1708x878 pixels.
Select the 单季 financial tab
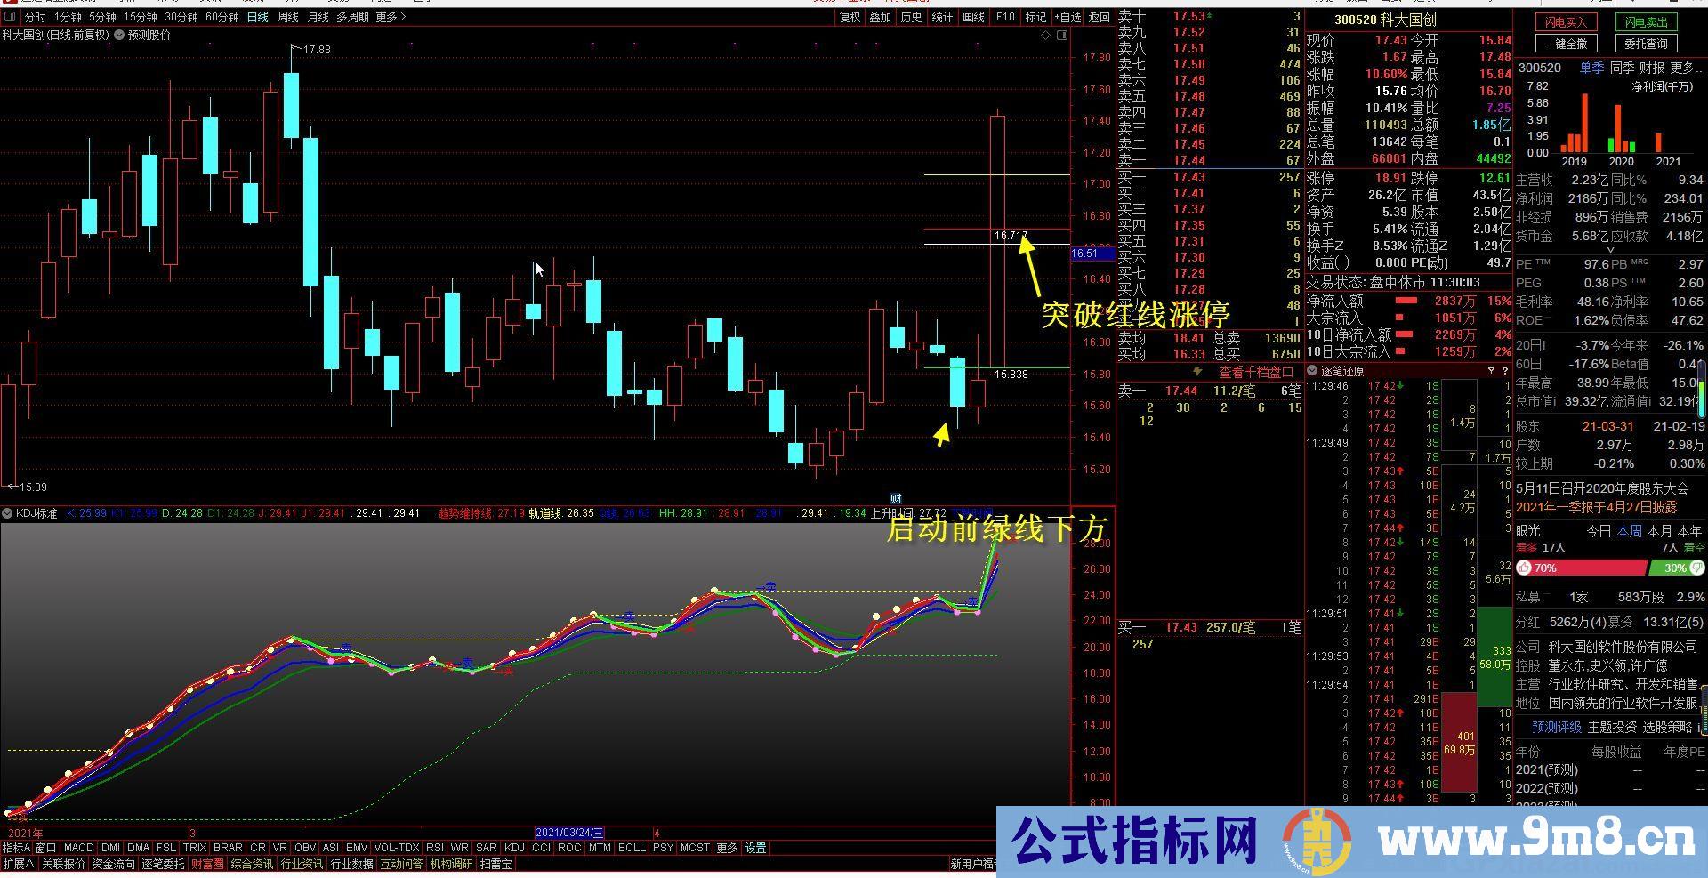click(x=1591, y=68)
